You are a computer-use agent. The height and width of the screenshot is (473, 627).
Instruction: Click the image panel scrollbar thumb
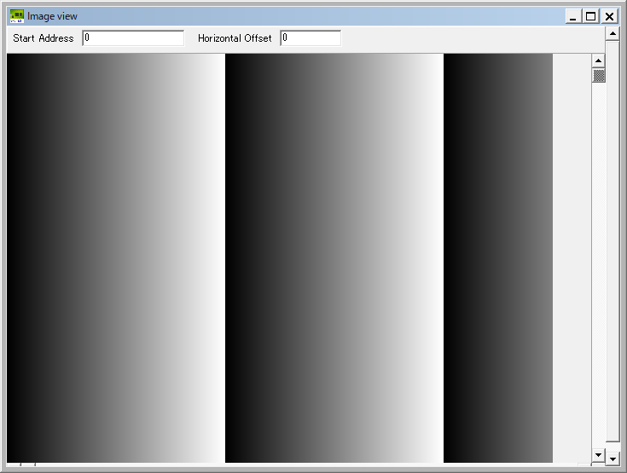pos(599,76)
